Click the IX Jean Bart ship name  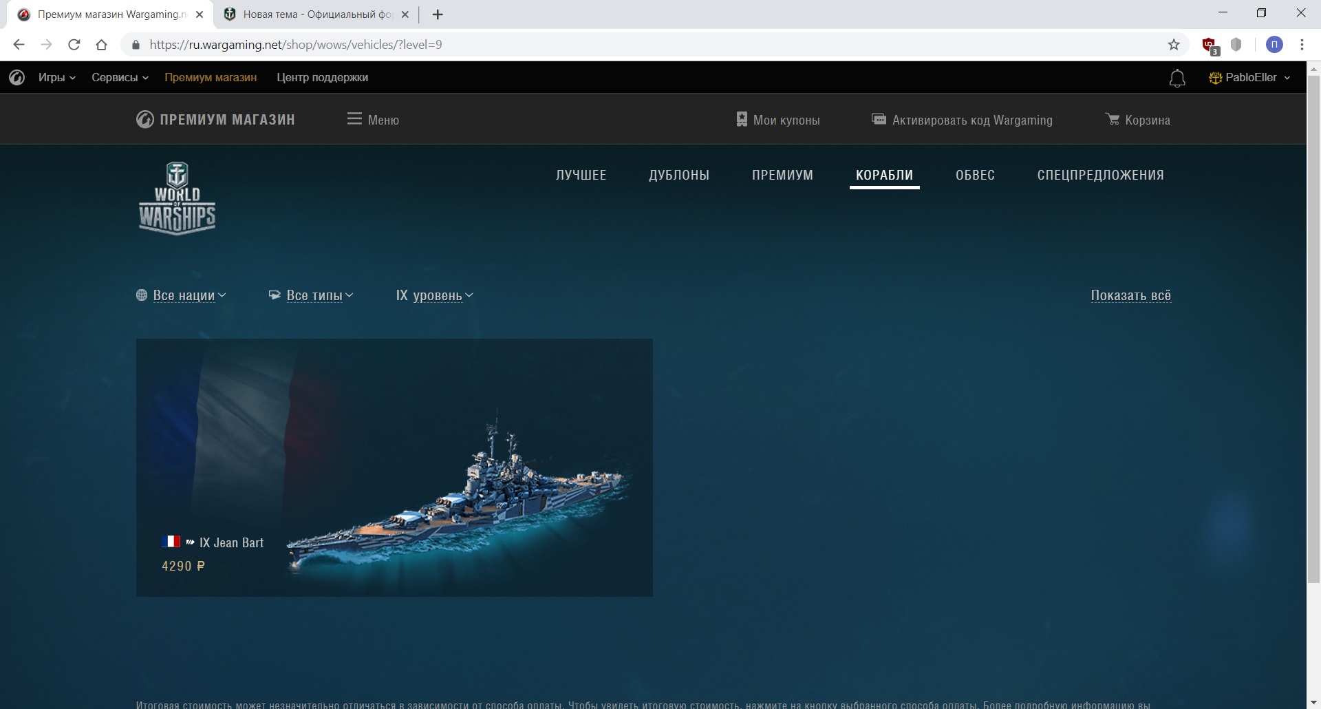(x=231, y=542)
